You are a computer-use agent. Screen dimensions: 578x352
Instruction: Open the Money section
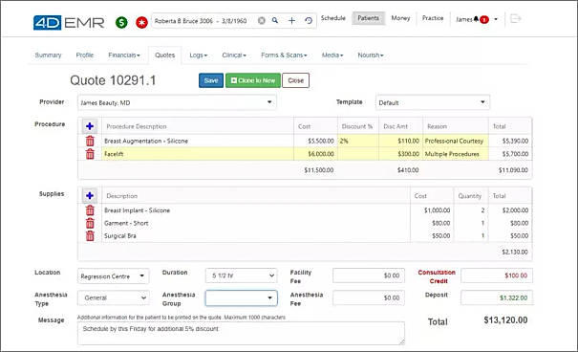[400, 18]
